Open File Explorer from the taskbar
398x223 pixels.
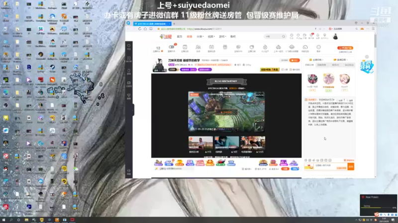[x=26, y=220]
